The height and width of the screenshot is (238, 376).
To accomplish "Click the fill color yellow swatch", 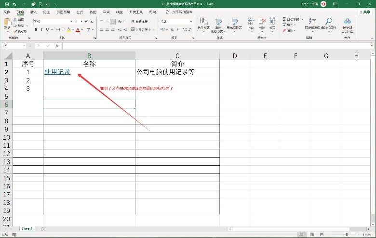I will click(x=68, y=30).
